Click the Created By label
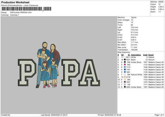The width and height of the screenshot is (165, 117). [x=6, y=115]
